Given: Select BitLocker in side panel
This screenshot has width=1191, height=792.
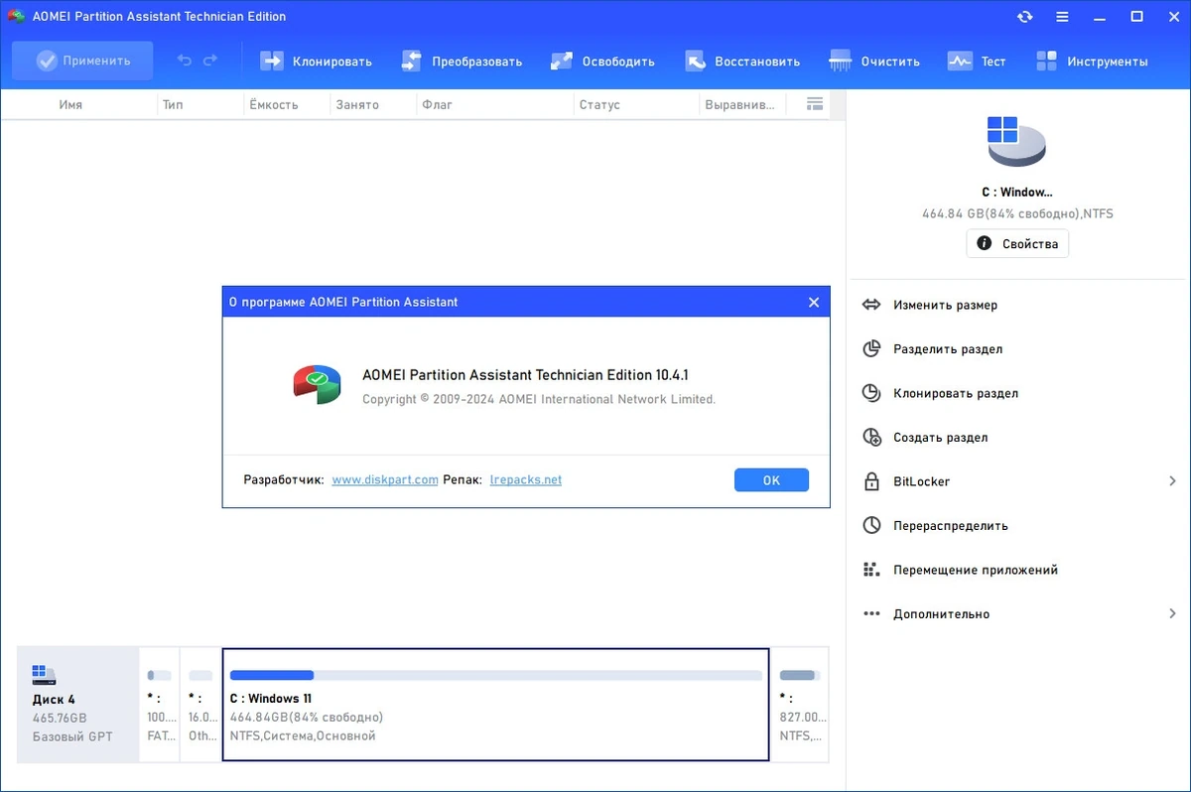Looking at the screenshot, I should (921, 481).
